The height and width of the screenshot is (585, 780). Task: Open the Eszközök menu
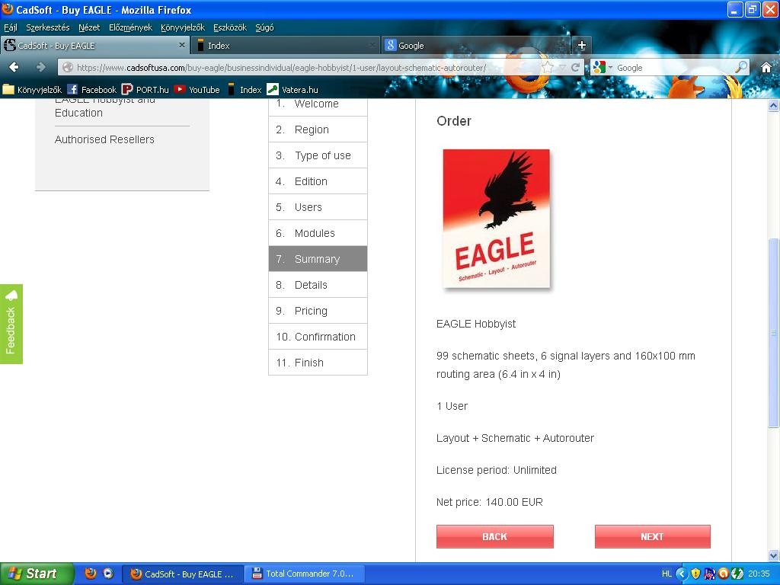230,27
